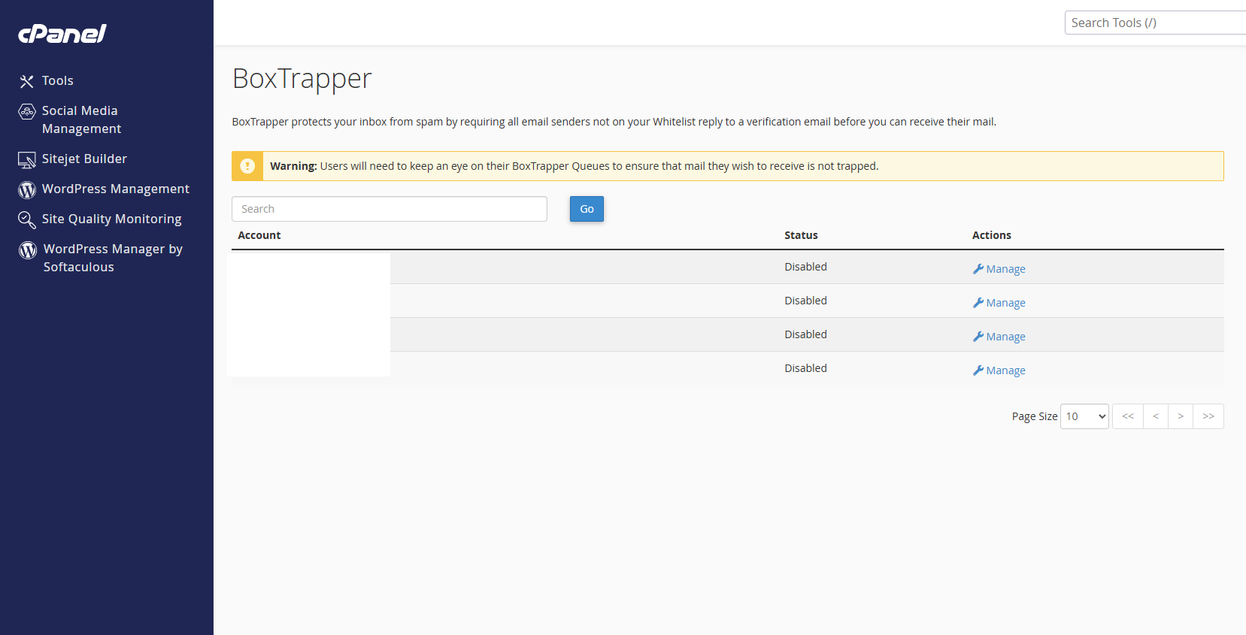Click the first row's Disabled status
The width and height of the screenshot is (1246, 635).
point(805,267)
